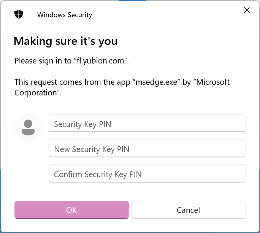Click the word 'Corporation' in the message

coord(36,93)
